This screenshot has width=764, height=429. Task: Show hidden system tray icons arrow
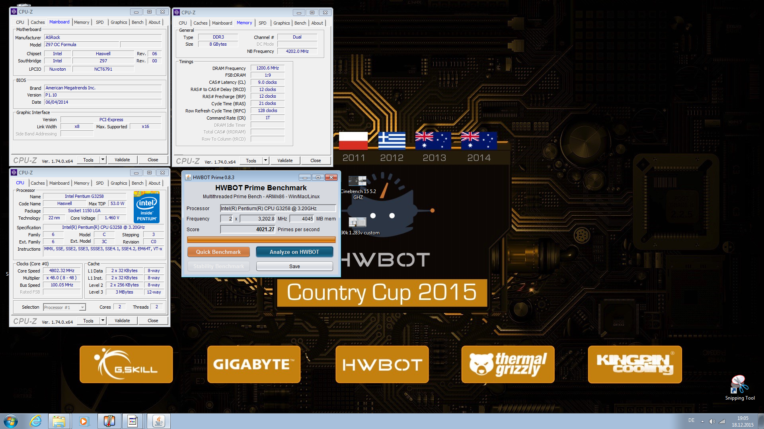click(702, 421)
